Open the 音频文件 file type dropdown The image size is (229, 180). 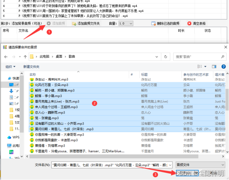click(200, 165)
